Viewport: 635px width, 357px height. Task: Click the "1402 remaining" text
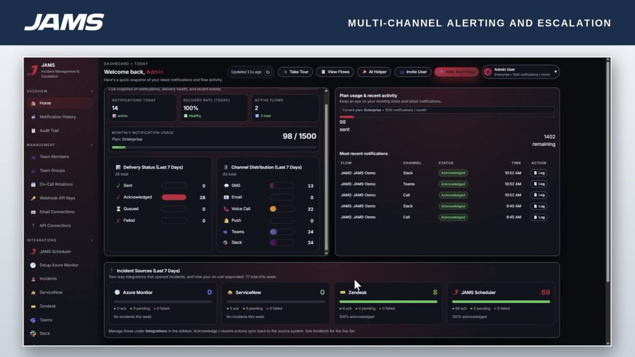click(x=543, y=141)
